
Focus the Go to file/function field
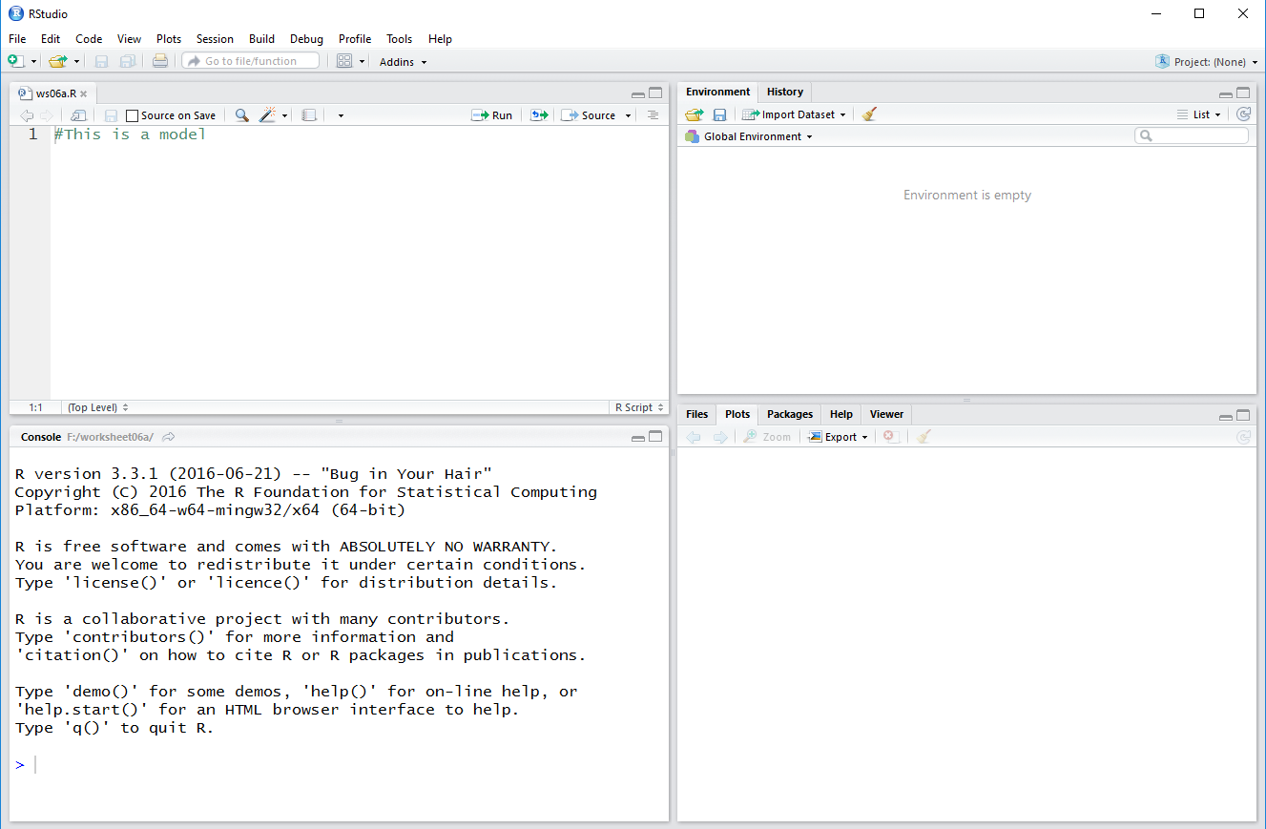click(x=252, y=61)
